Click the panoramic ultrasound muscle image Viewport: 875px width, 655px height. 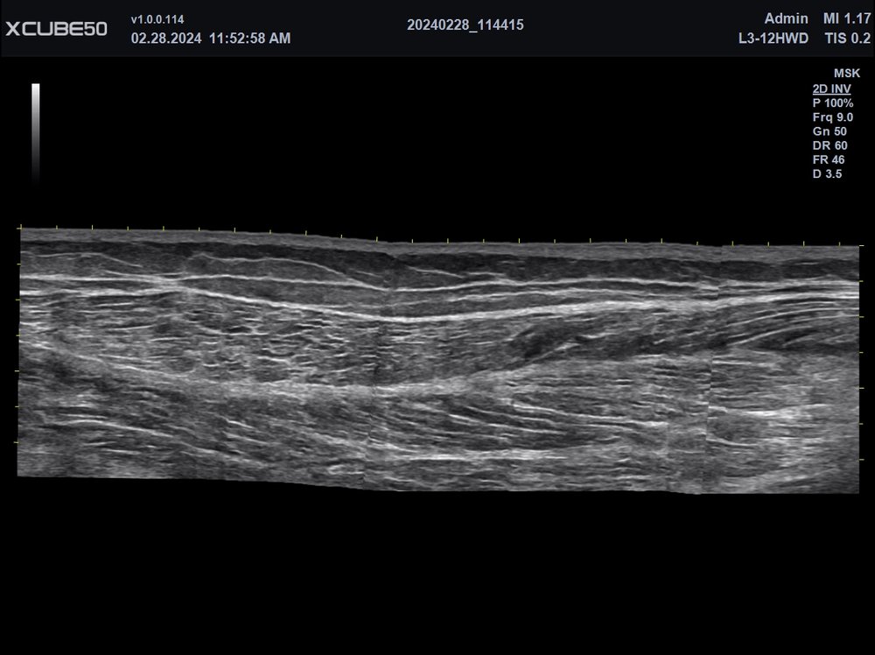(438, 360)
